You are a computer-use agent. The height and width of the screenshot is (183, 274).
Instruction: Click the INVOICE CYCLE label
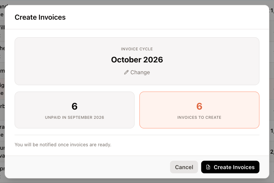tap(137, 49)
